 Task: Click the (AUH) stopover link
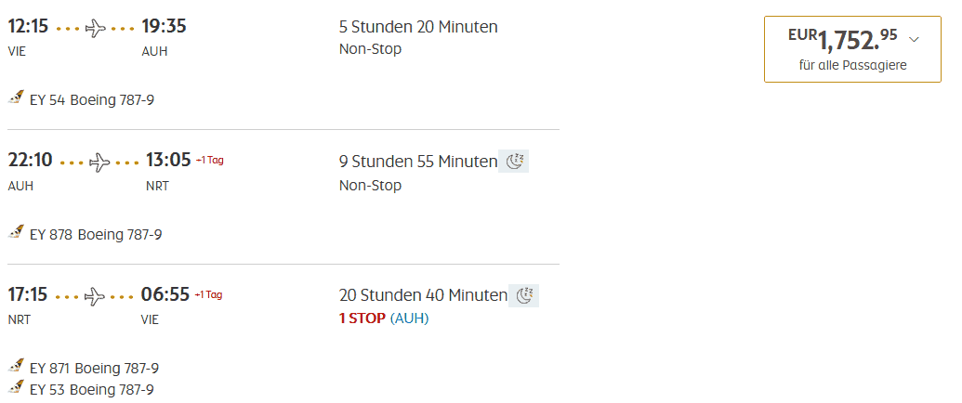pyautogui.click(x=409, y=318)
